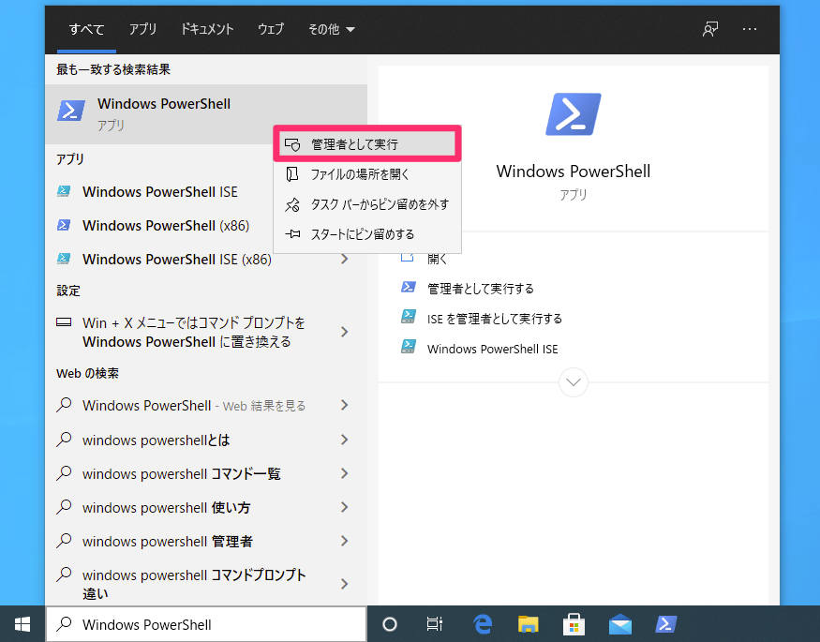Screen dimensions: 820x642
Task: Open Microsoft Store taskbar icon
Action: point(574,624)
